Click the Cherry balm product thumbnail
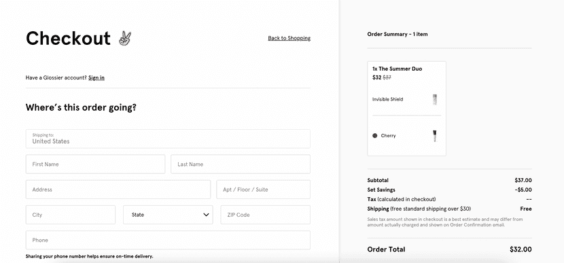 (435, 136)
